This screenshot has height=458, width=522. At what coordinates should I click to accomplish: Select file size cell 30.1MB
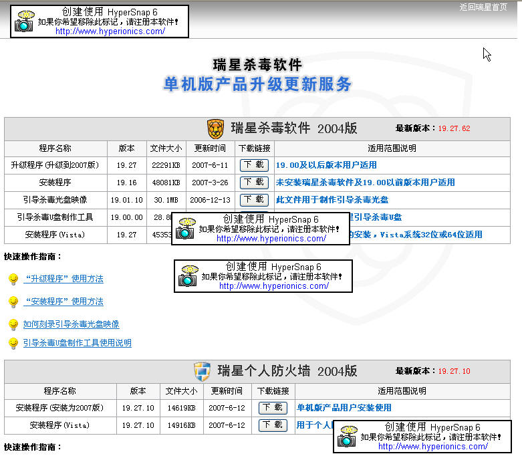pos(166,200)
